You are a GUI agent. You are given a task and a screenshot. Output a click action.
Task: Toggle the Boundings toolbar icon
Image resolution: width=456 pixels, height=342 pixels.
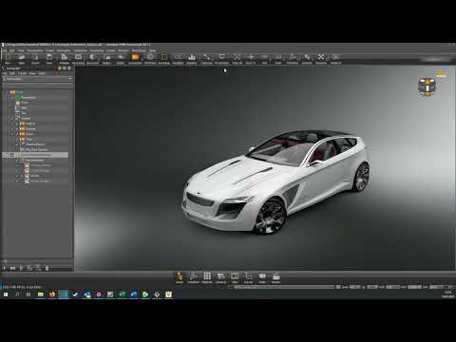click(164, 58)
